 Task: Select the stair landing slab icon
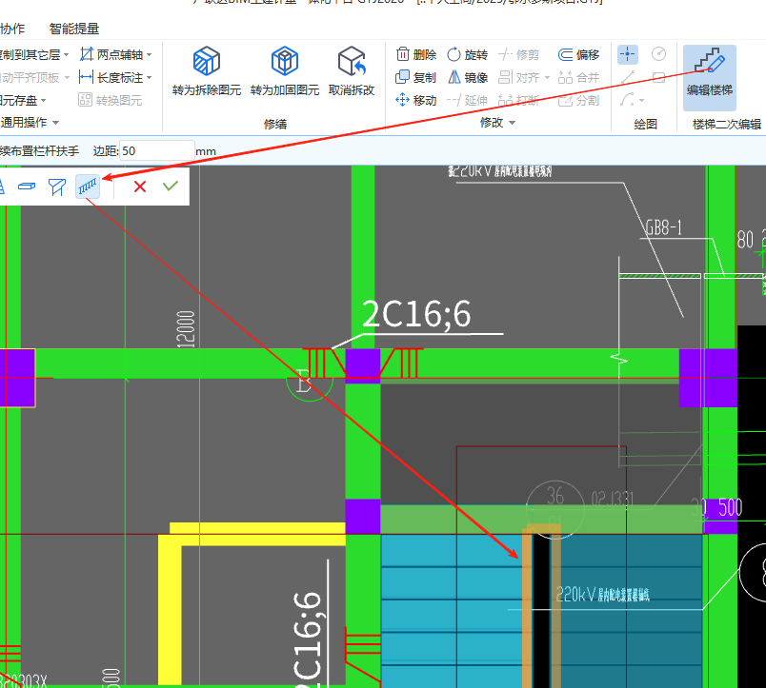[56, 187]
